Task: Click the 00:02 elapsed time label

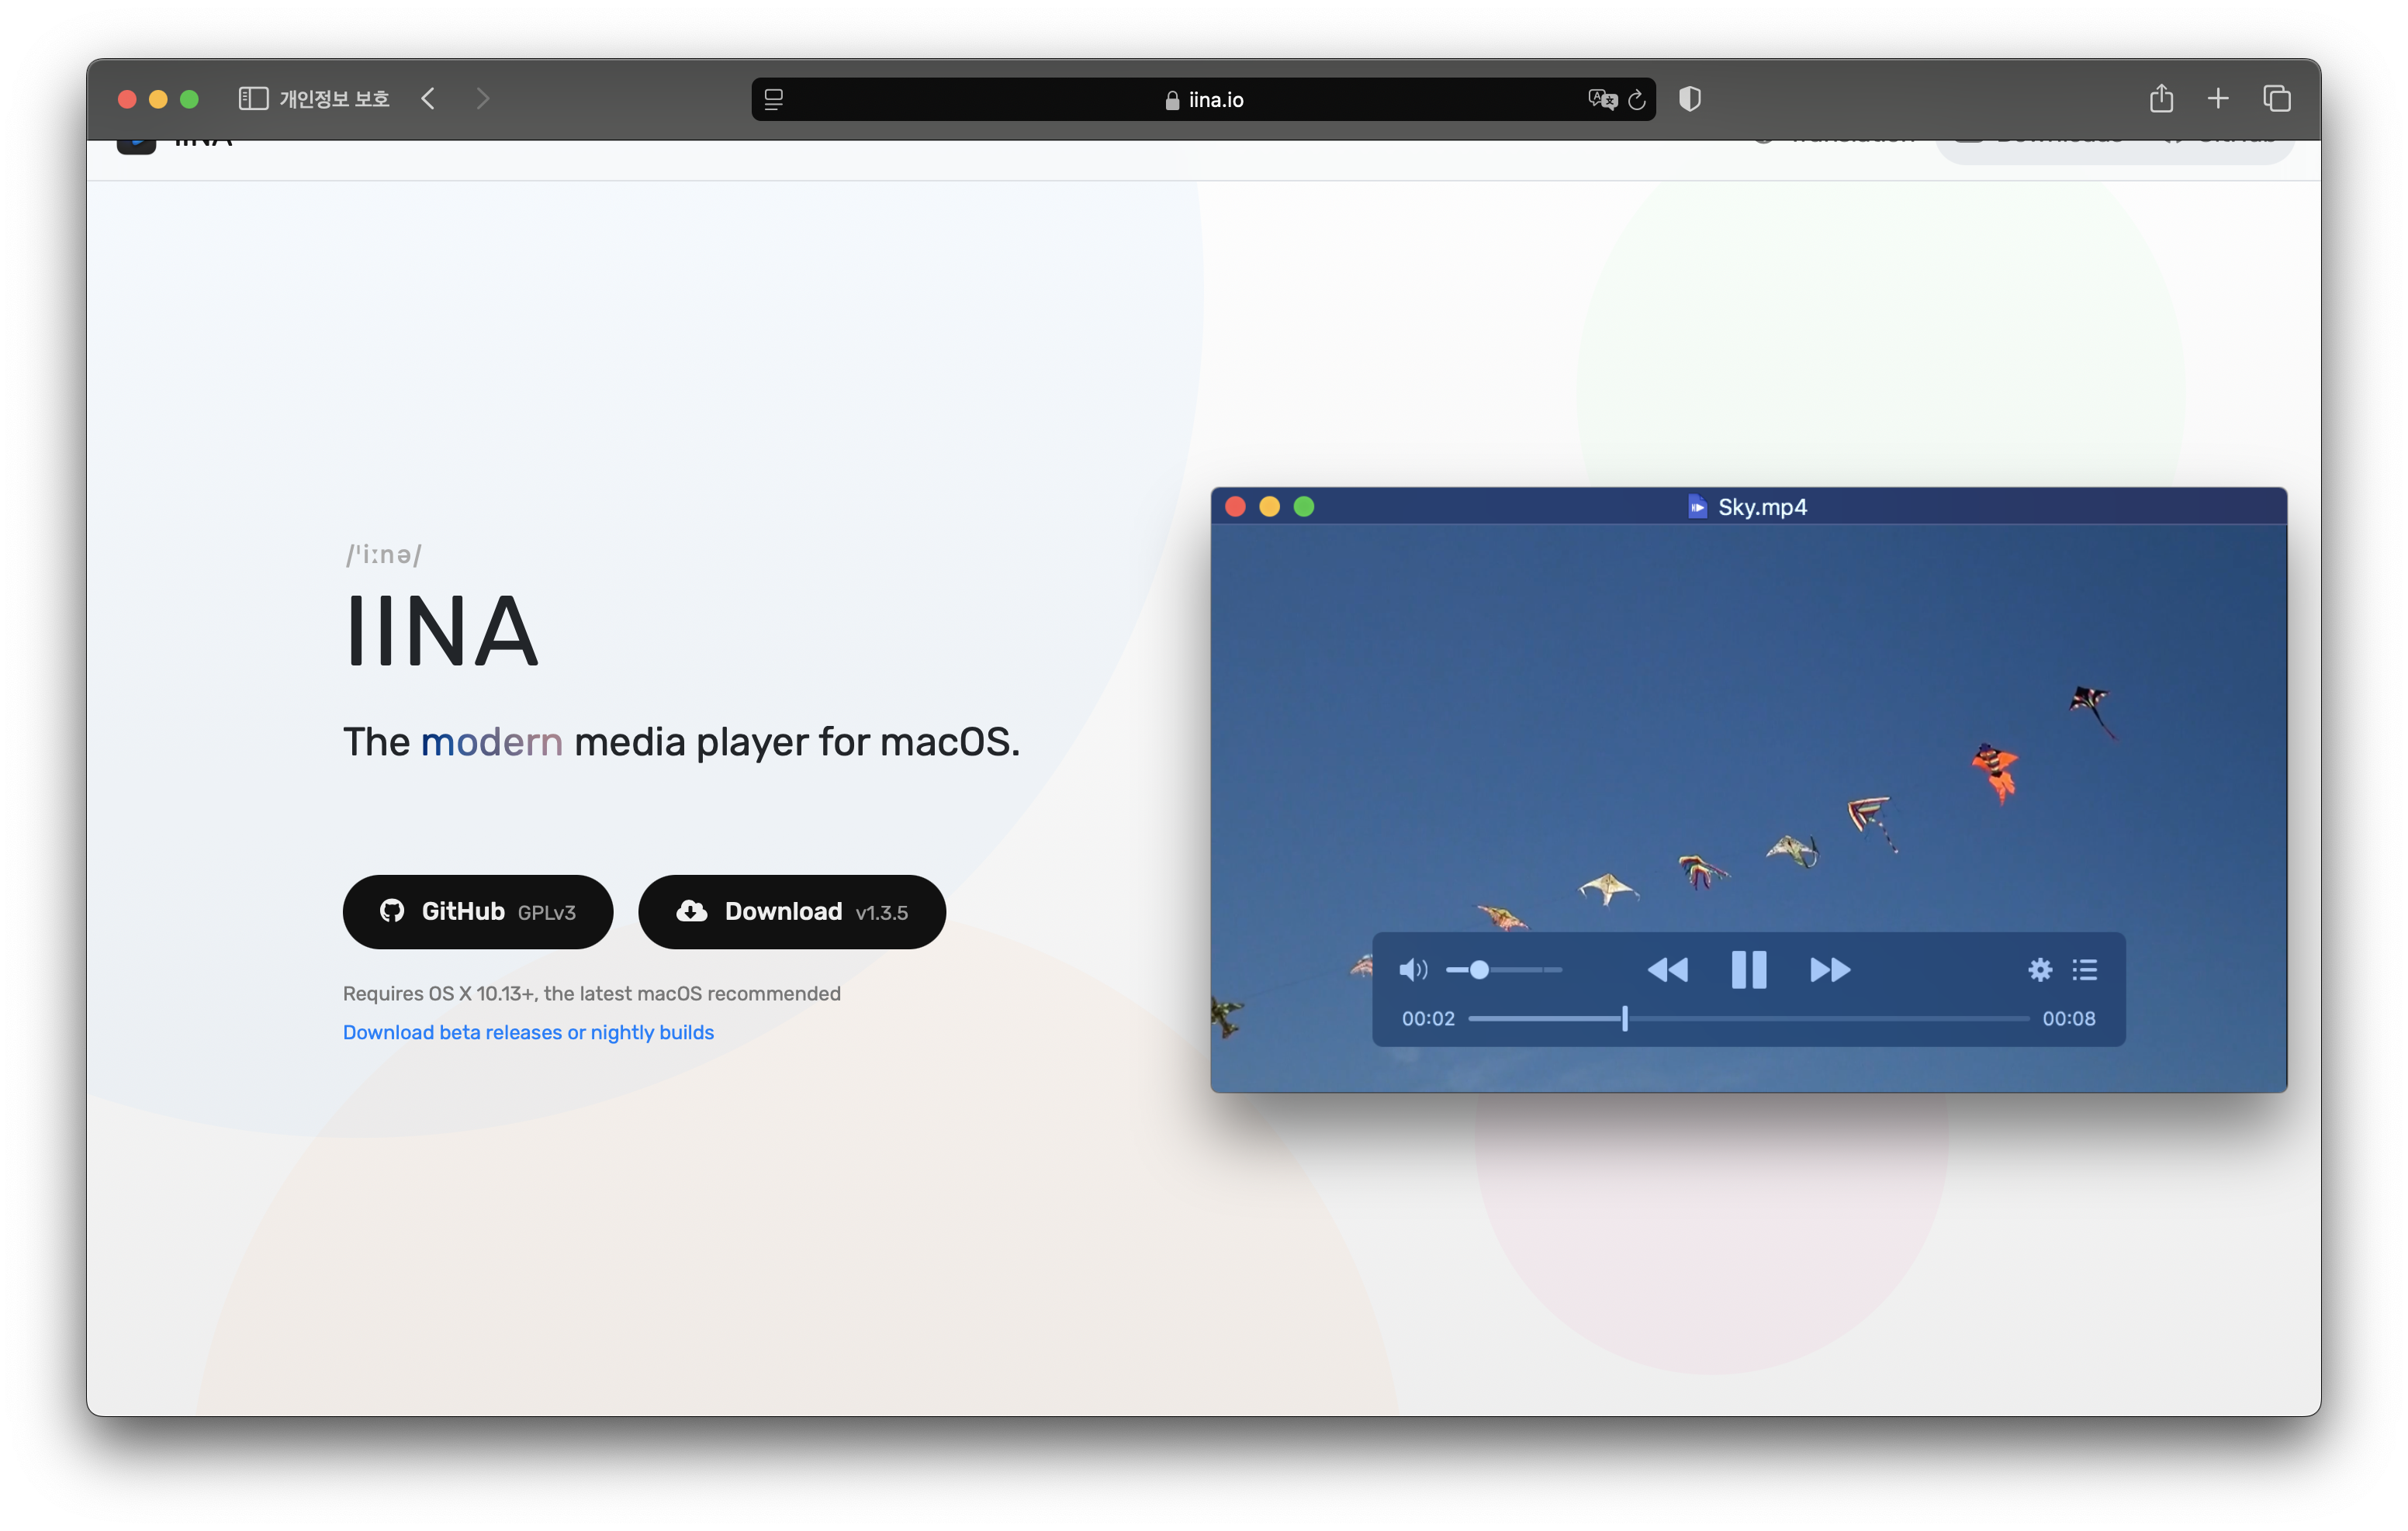Action: (1428, 1018)
